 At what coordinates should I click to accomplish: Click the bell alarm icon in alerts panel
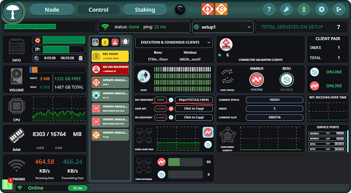[x=126, y=42]
